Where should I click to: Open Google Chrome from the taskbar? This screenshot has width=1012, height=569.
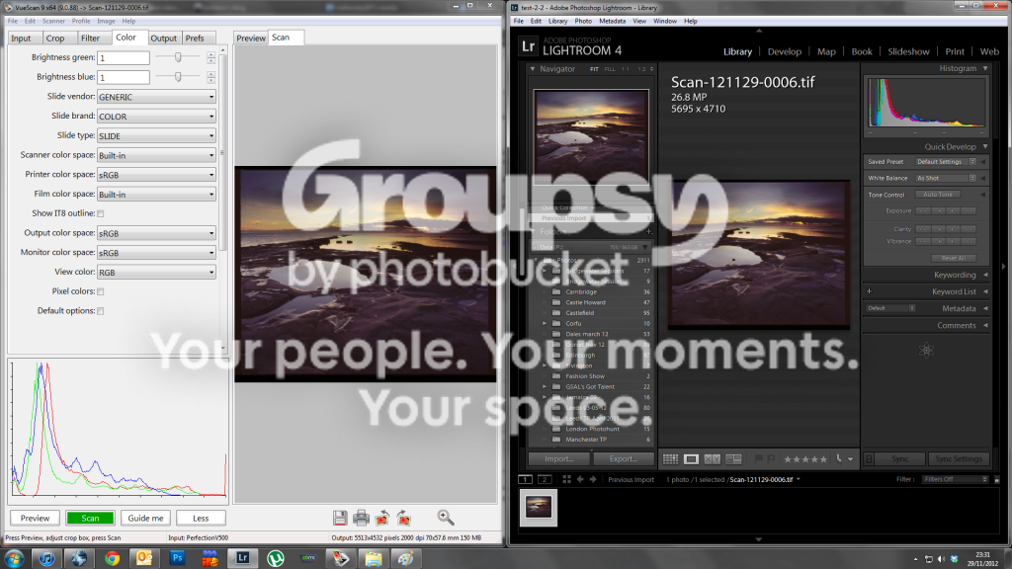[x=112, y=558]
